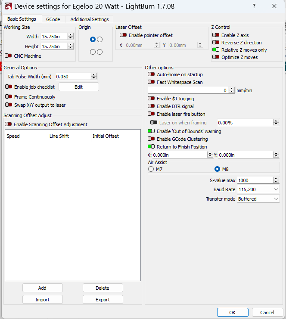The image size is (286, 319).
Task: Click the Fast Whitespace mm/min stepper
Action: coord(232,90)
